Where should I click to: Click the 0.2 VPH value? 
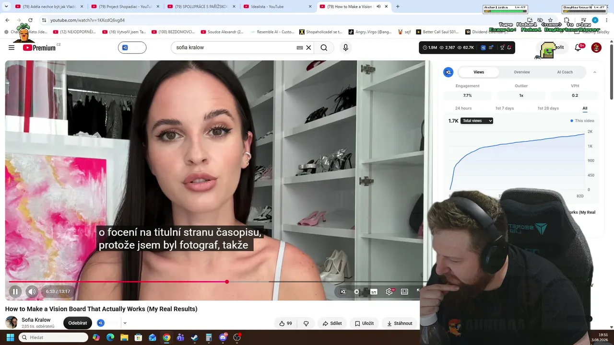pos(575,95)
